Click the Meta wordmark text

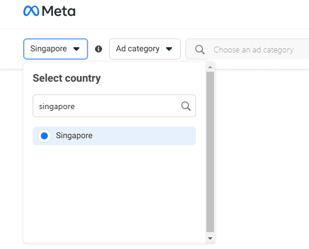point(58,11)
